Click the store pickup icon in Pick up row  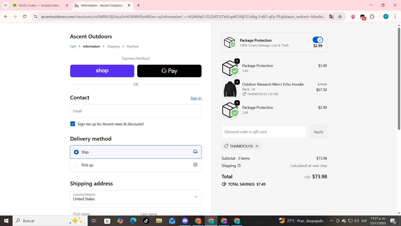click(x=195, y=165)
